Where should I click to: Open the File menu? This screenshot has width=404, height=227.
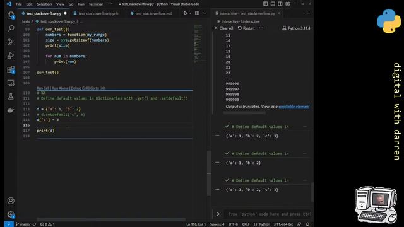point(19,4)
